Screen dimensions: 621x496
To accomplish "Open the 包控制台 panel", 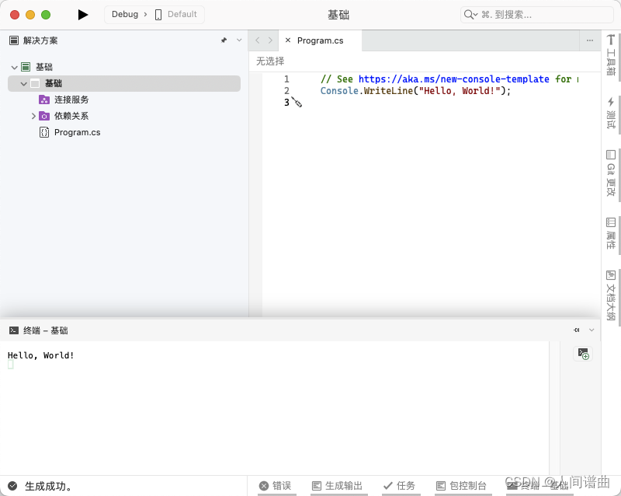I will tap(461, 485).
